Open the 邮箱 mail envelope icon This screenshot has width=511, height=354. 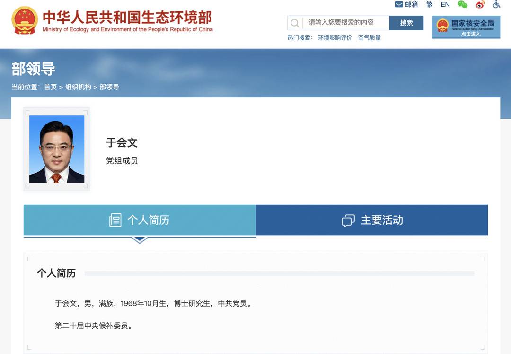[x=398, y=4]
